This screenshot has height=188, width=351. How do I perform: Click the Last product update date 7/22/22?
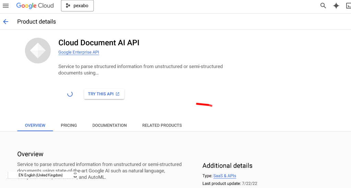pyautogui.click(x=249, y=184)
